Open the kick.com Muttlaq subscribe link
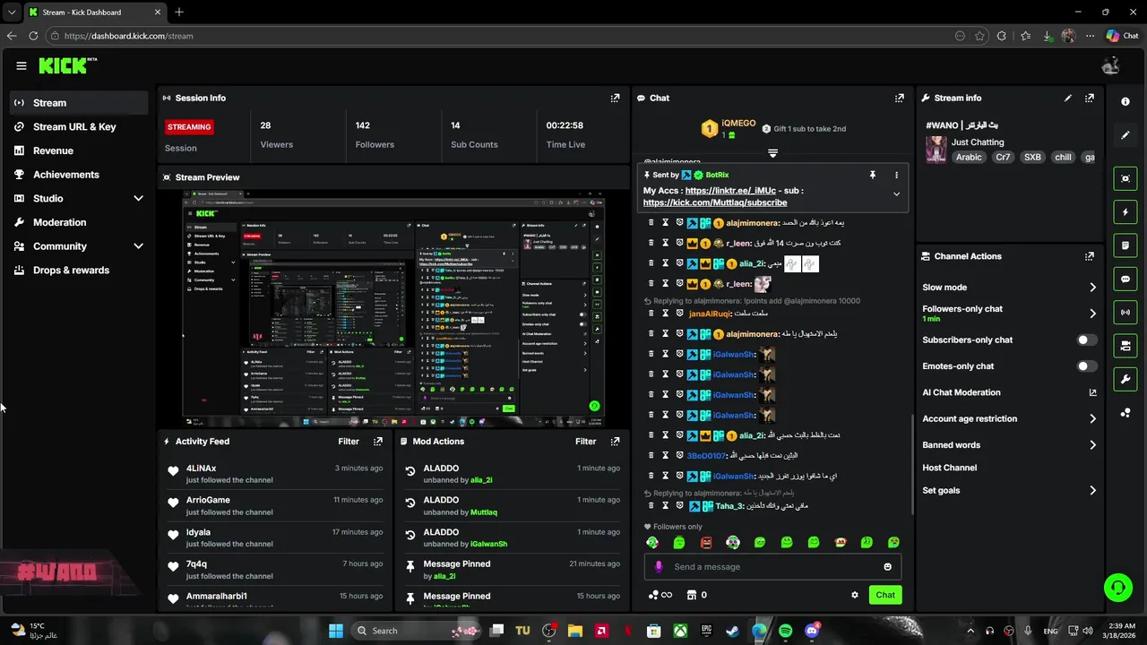Screen dimensions: 1147x645 (x=715, y=202)
